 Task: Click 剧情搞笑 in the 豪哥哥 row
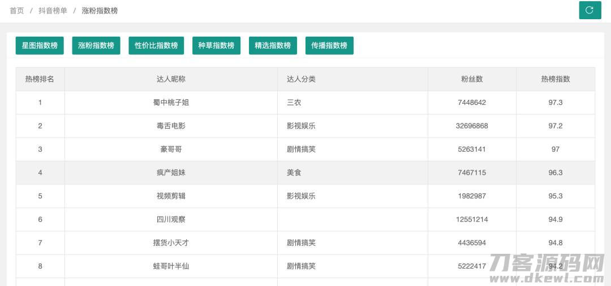point(301,149)
